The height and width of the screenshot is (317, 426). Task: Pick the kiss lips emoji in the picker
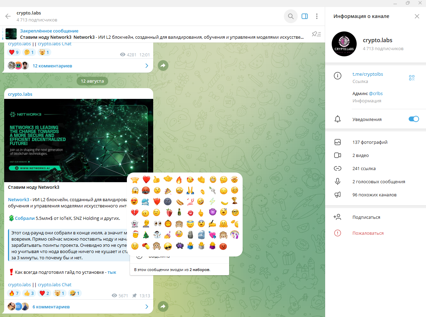click(190, 213)
